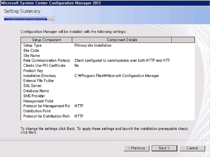Click the setup progress bar
The width and height of the screenshot is (210, 157).
[x=29, y=18]
